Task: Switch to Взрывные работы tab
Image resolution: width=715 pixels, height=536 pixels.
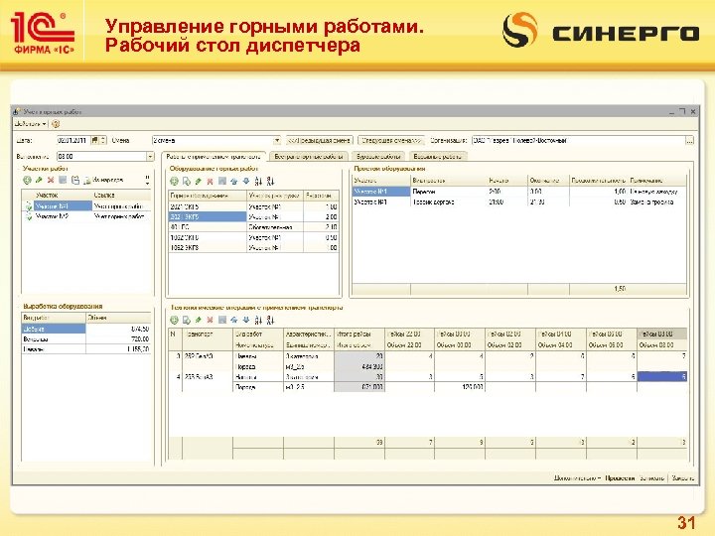Action: tap(438, 157)
